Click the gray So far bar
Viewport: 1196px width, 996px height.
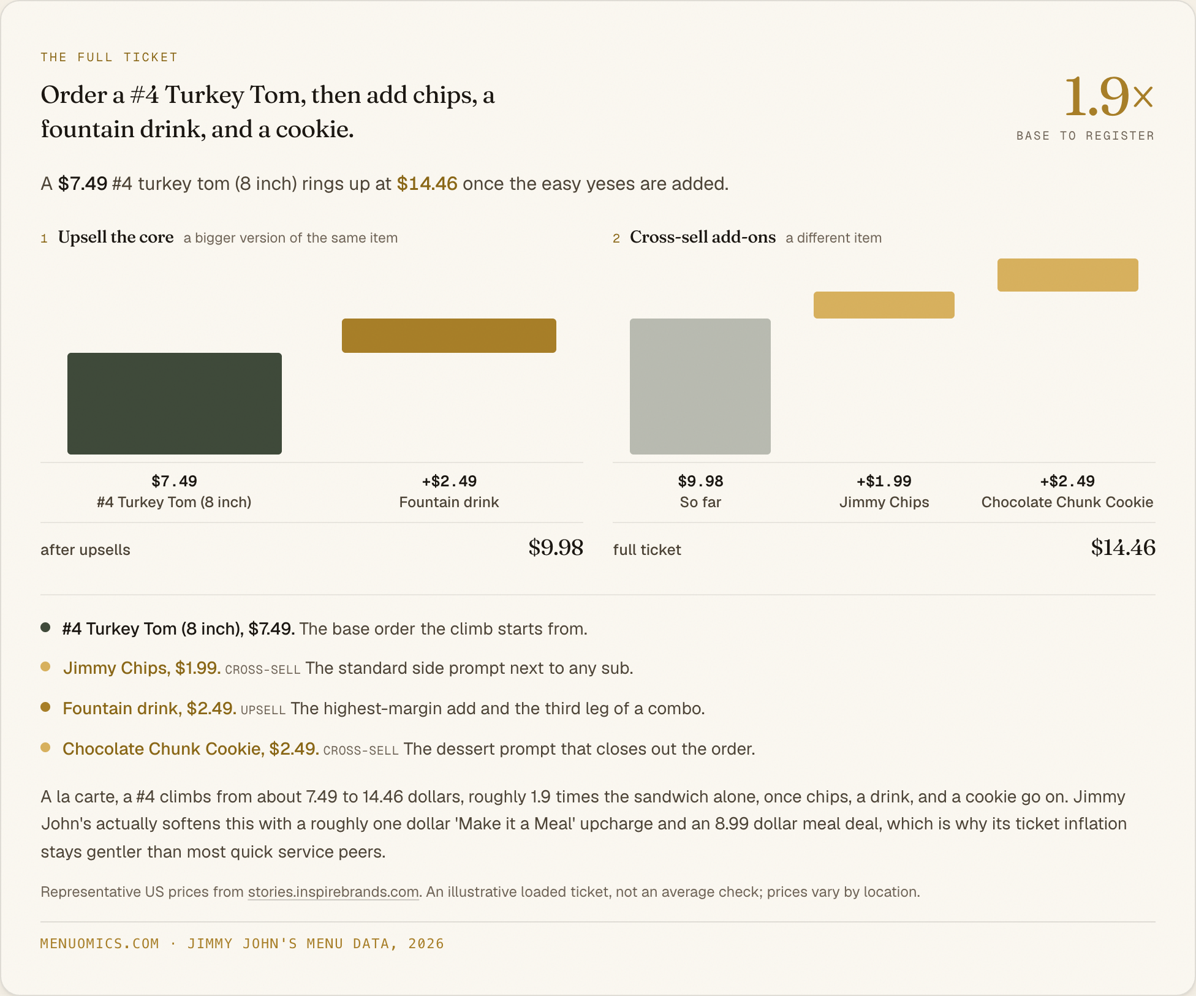click(x=700, y=387)
